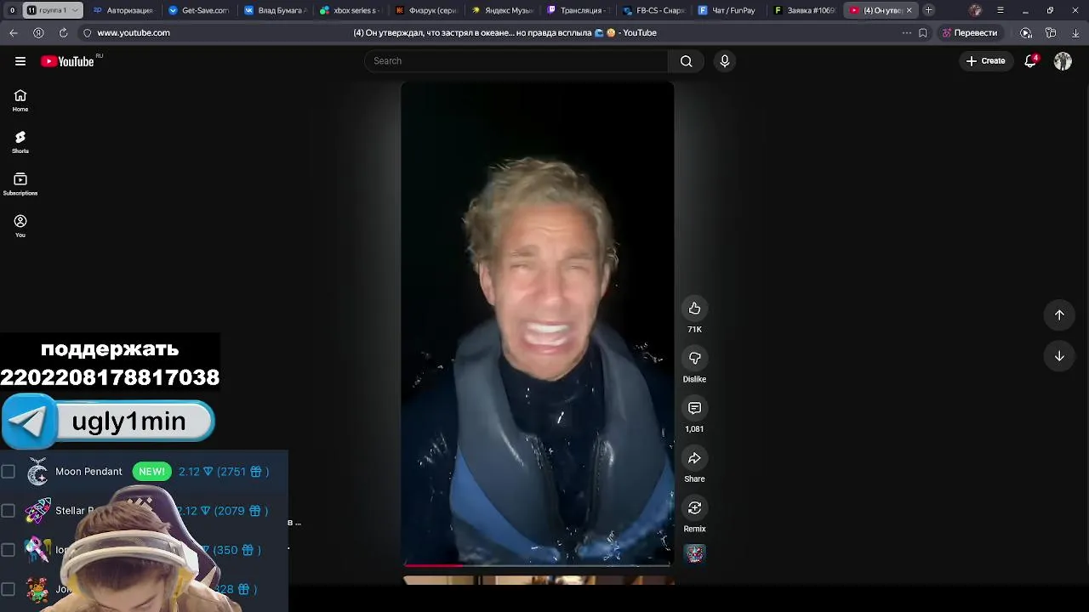
Task: Open the browser extensions icon
Action: click(1051, 32)
